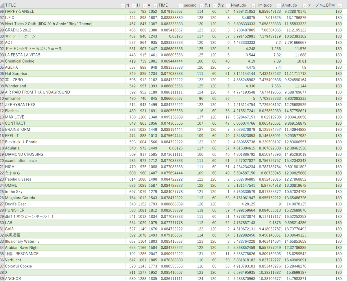Select the Papilio ulysses title cell
Viewport: 347px width, 281px height.
point(65,179)
